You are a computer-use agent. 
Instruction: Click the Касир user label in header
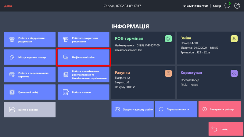[217, 6]
